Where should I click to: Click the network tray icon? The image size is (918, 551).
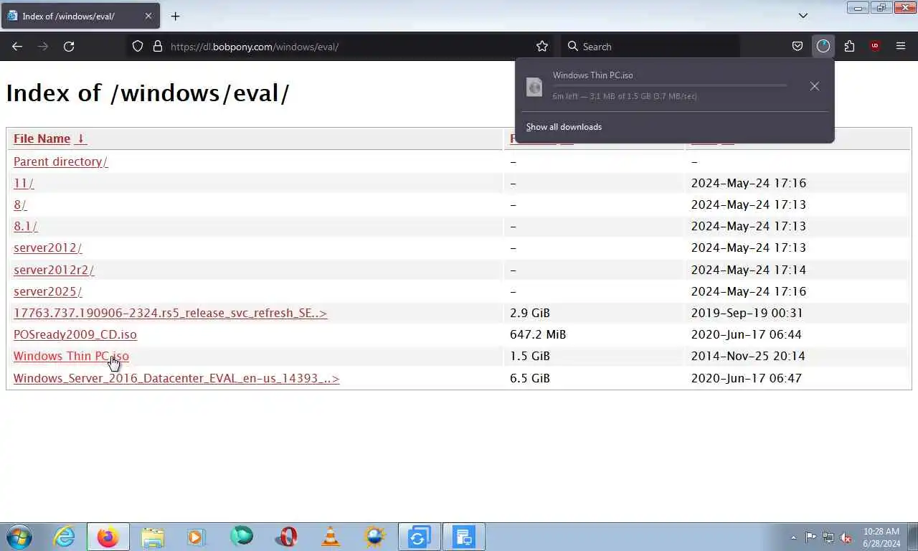(x=828, y=537)
